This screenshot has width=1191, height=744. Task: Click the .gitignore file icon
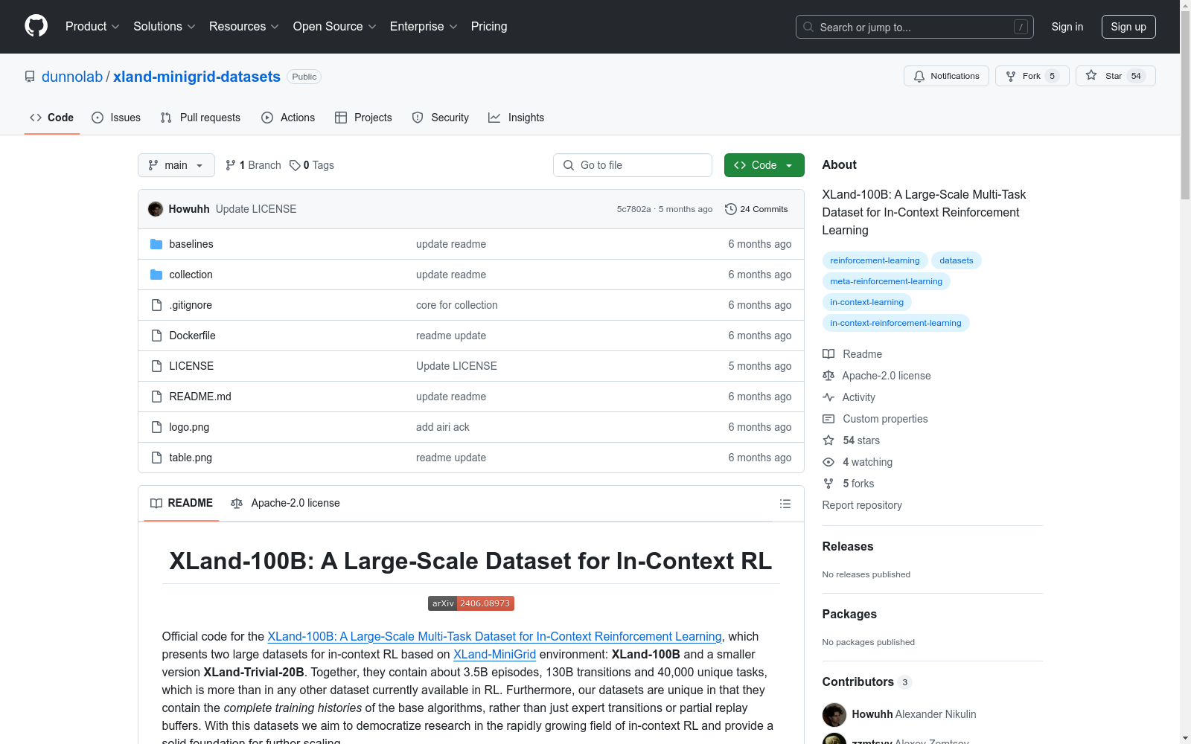[x=156, y=305]
